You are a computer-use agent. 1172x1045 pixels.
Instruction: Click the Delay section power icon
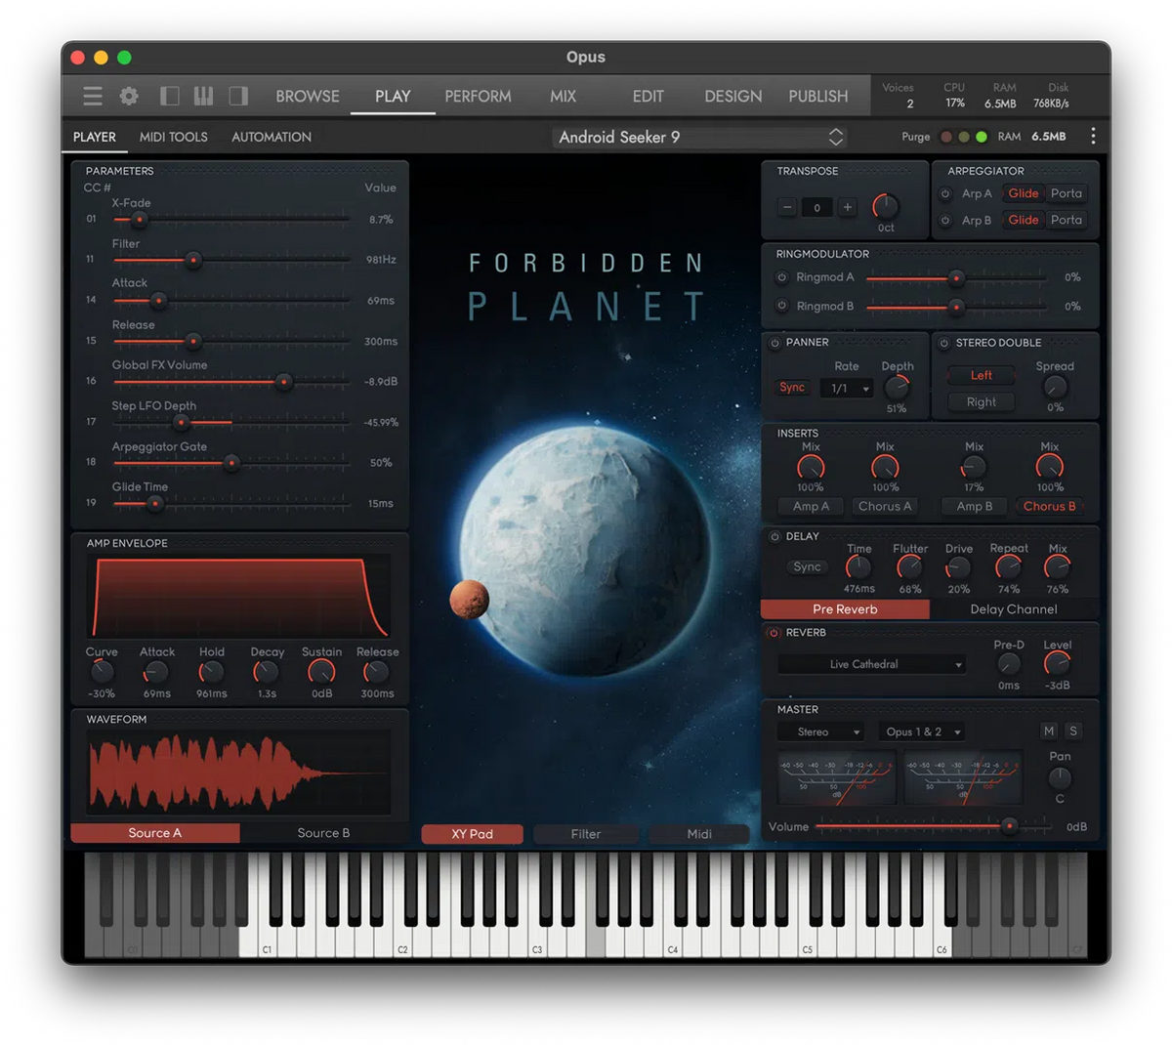coord(774,536)
